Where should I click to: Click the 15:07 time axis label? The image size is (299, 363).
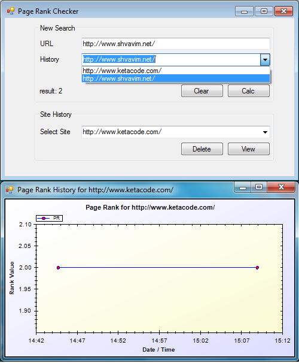(x=242, y=341)
